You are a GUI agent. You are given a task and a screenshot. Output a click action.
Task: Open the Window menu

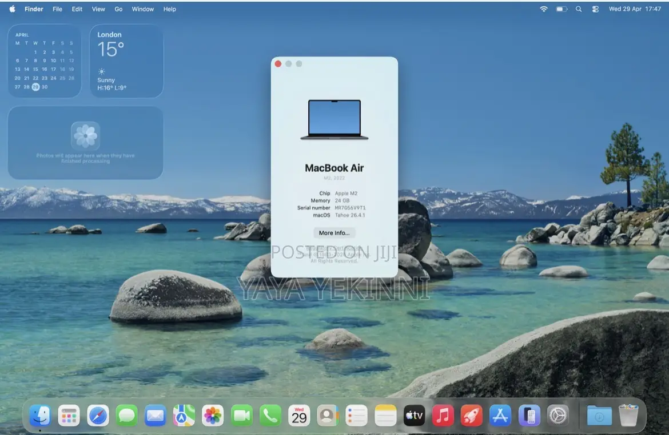coord(142,9)
